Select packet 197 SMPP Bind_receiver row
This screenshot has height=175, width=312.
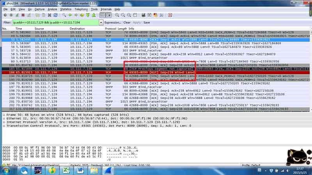(156, 87)
